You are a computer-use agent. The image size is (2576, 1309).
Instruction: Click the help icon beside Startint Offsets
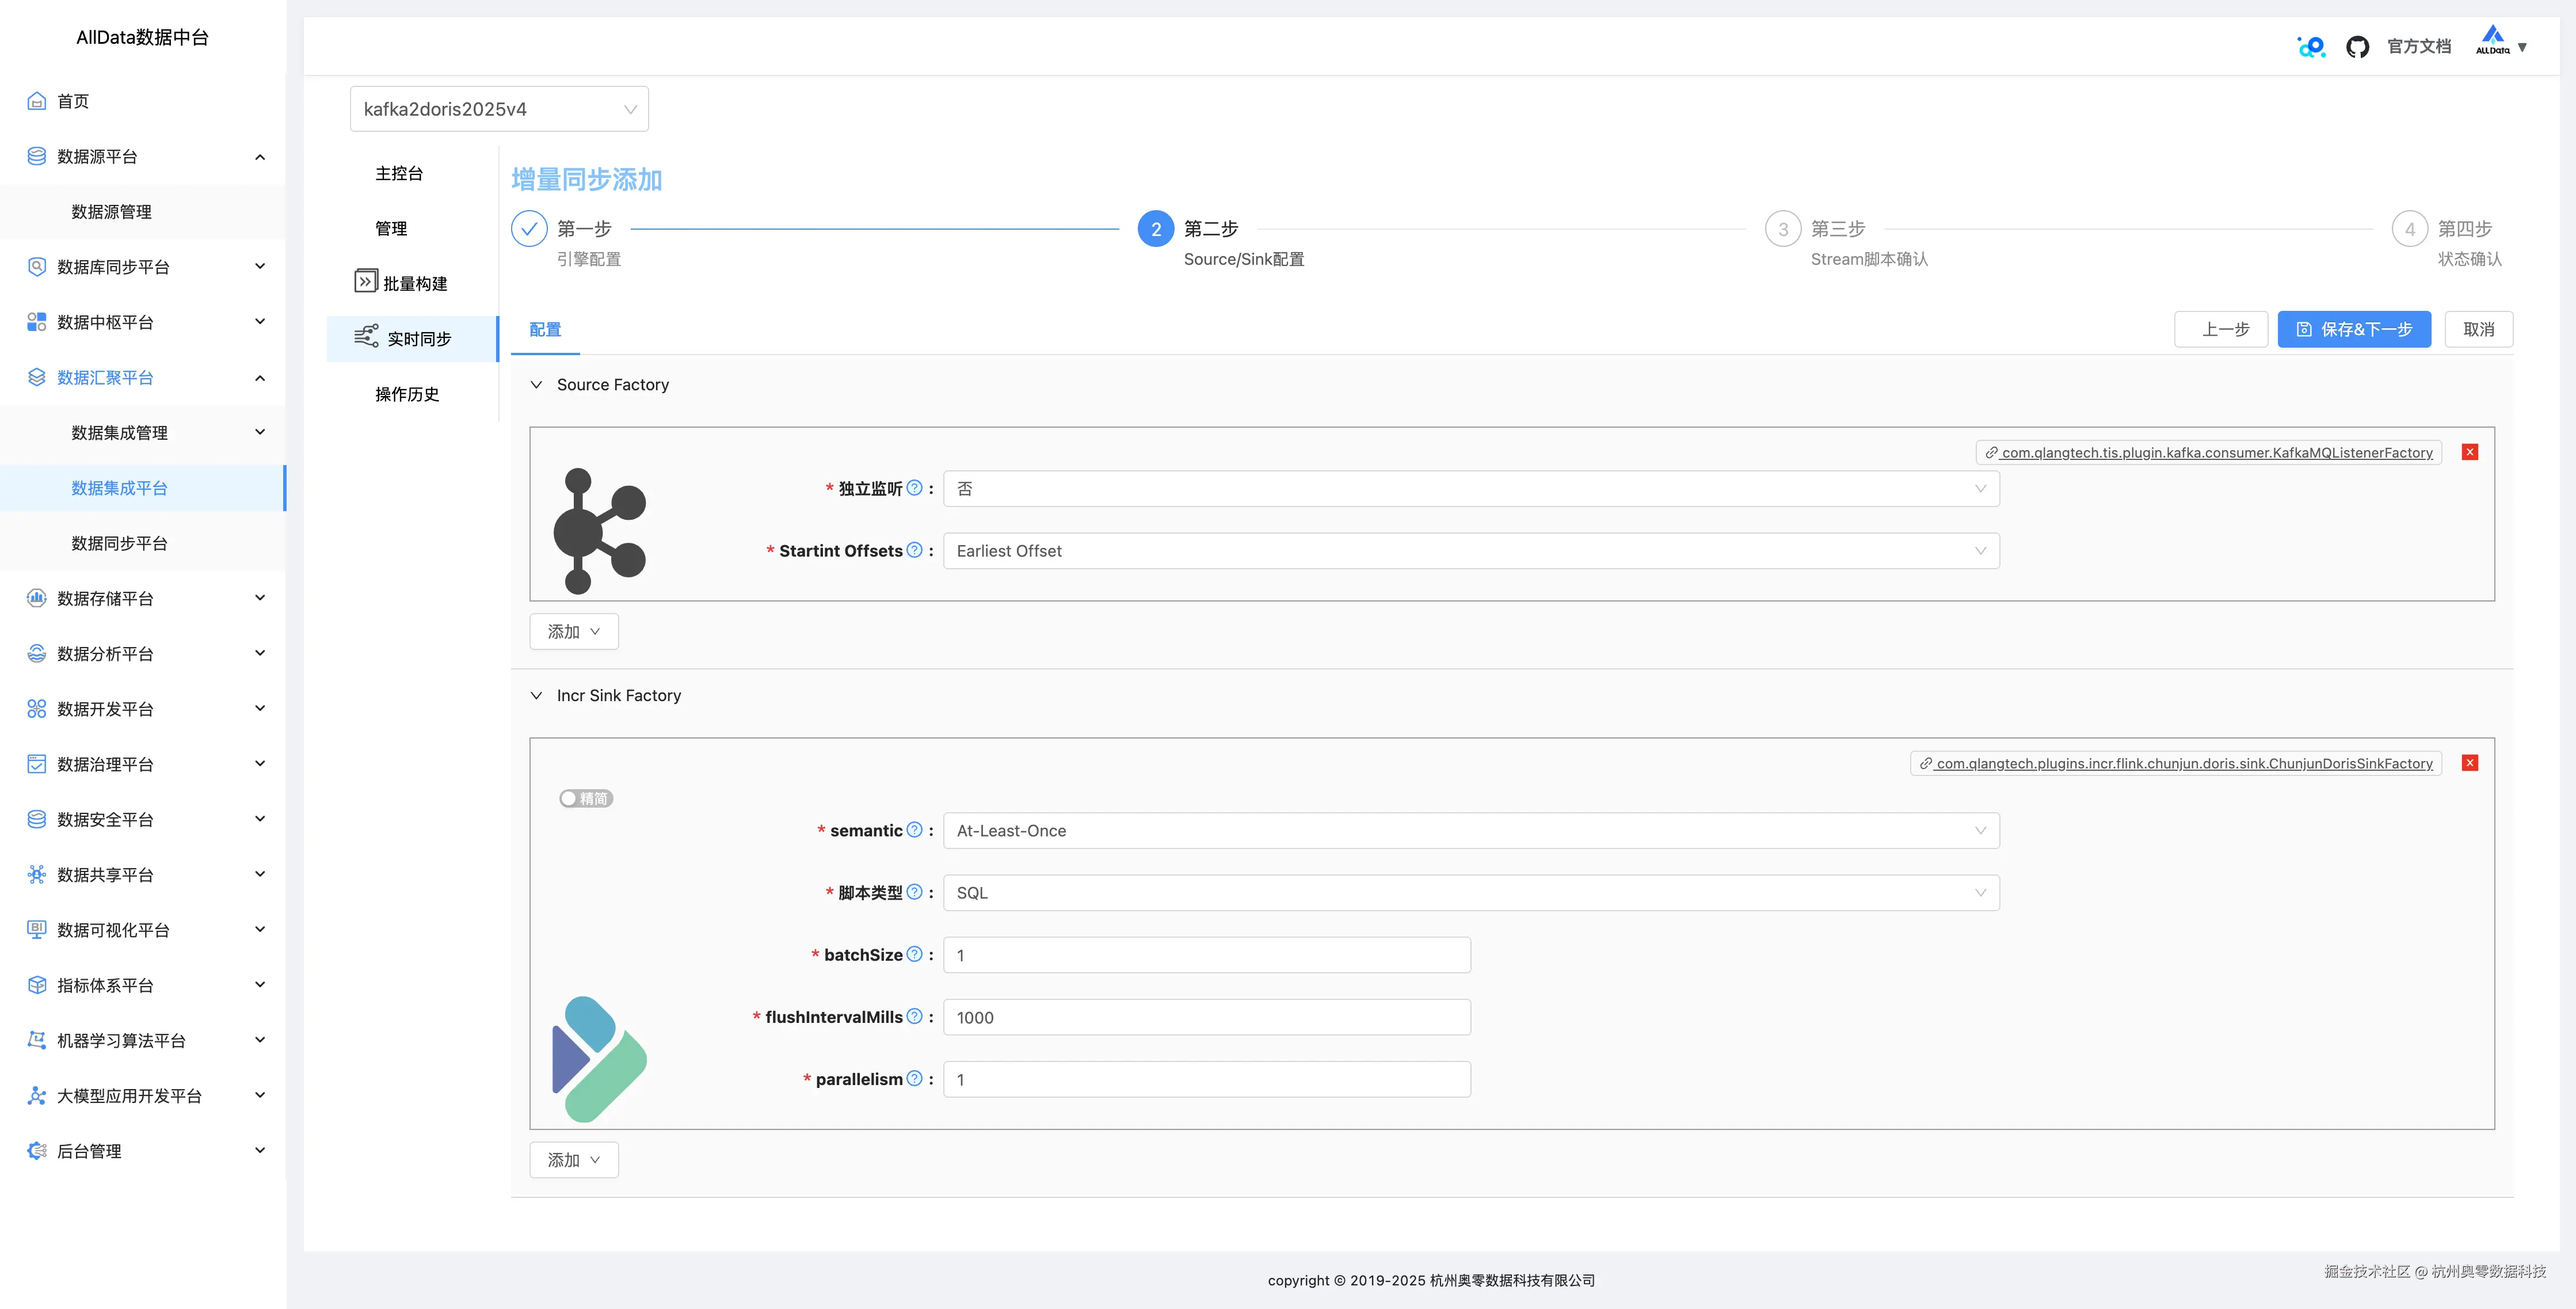click(914, 550)
